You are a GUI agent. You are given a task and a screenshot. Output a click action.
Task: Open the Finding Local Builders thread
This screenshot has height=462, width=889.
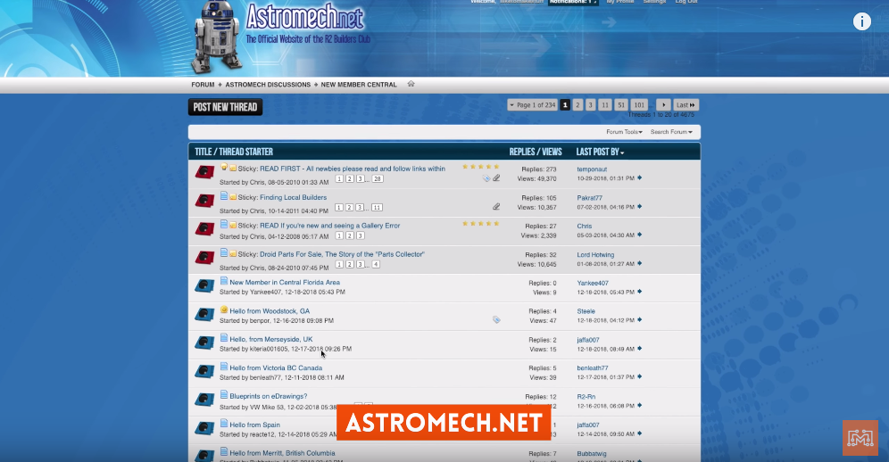click(x=293, y=197)
